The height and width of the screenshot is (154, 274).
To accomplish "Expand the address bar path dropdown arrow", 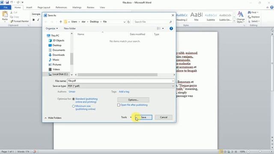I will click(x=125, y=22).
